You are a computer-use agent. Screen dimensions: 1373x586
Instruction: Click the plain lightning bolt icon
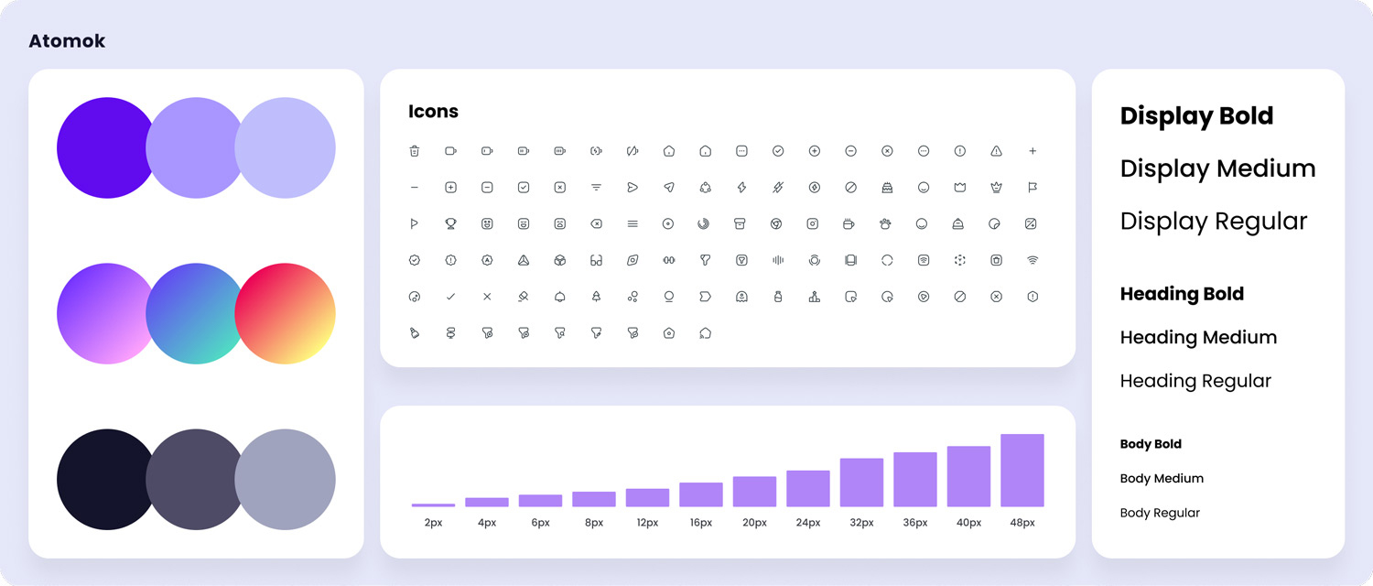point(741,188)
